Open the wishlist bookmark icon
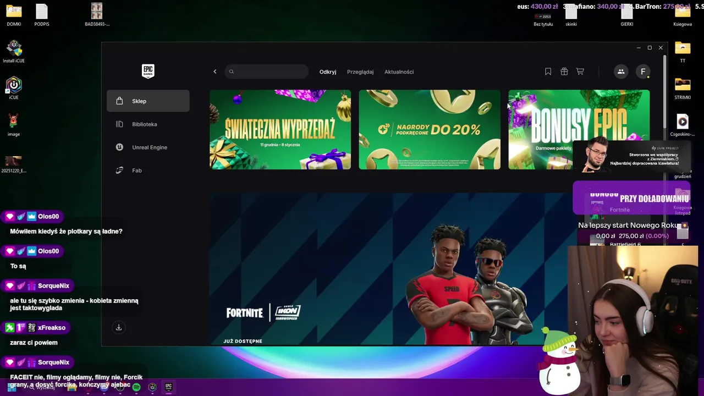 tap(548, 71)
